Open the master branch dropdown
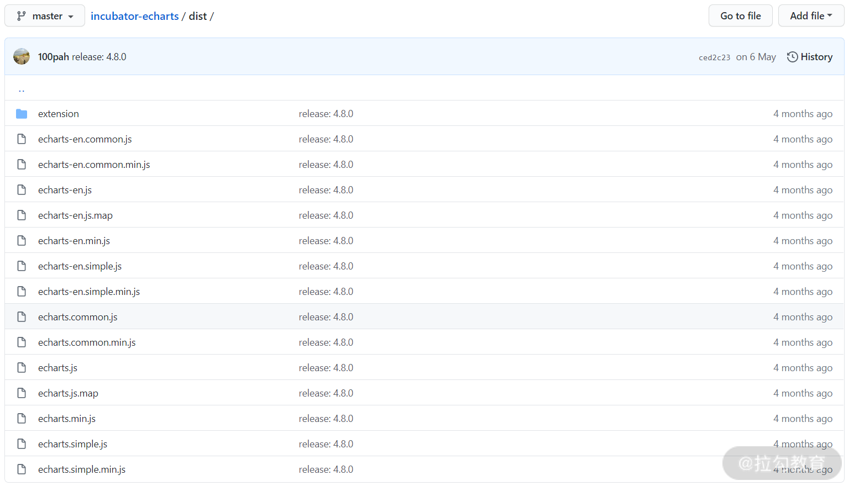Screen dimensions: 854x491 pyautogui.click(x=45, y=16)
